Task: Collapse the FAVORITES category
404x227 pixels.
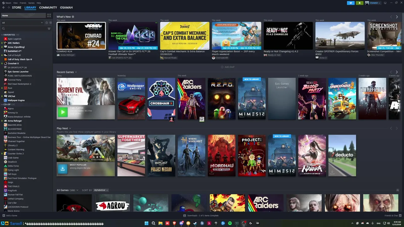Action: coord(2,35)
